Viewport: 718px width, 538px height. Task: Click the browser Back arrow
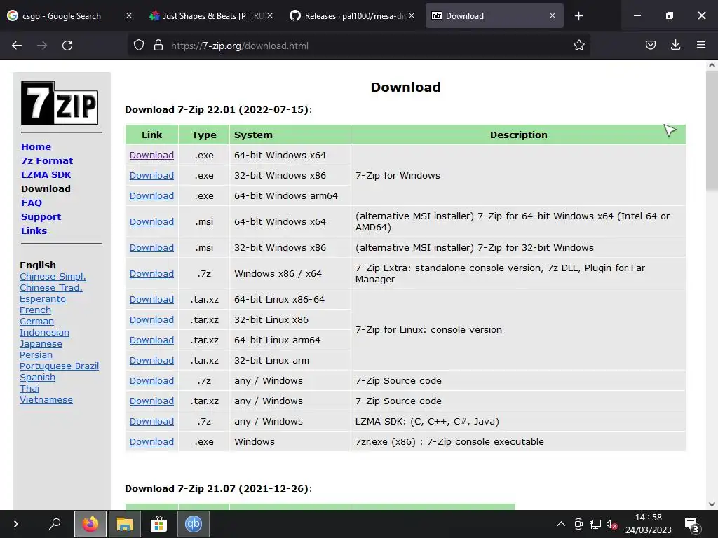[x=17, y=46]
